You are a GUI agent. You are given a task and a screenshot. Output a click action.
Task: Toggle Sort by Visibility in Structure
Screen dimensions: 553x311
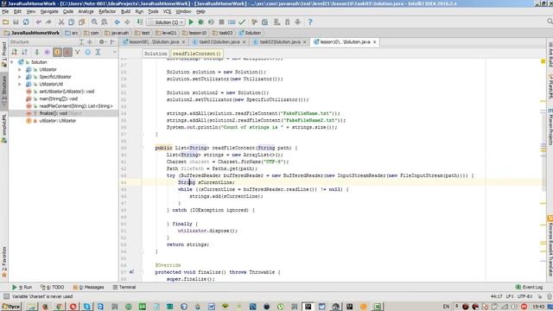(x=14, y=52)
